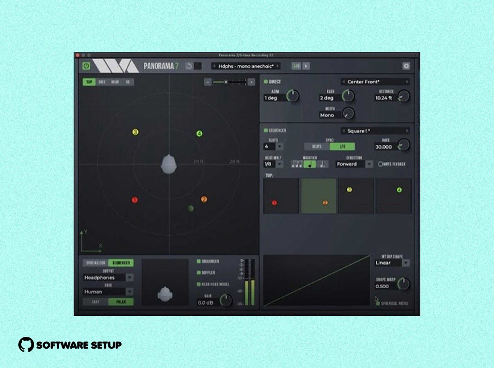The height and width of the screenshot is (368, 494).
Task: Switch to the 3D view tab
Action: pos(128,82)
